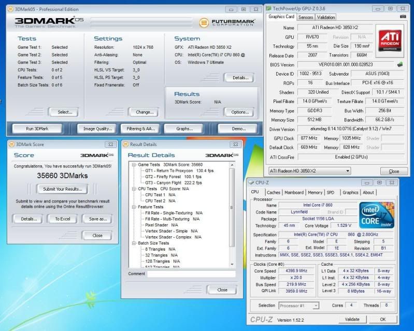
Task: Click the Save as button
Action: point(98,219)
